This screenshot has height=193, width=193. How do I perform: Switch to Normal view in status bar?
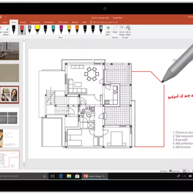(x=185, y=171)
